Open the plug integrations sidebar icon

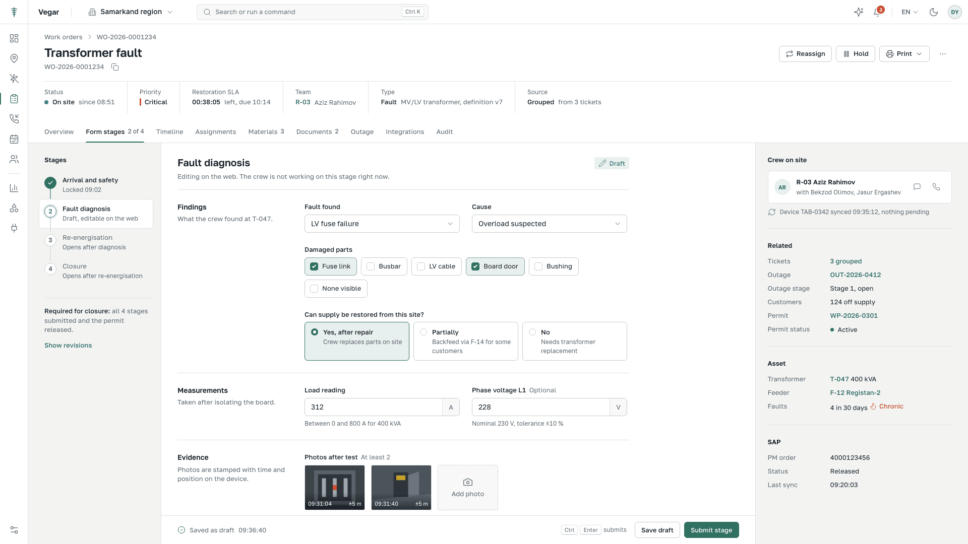coord(14,228)
